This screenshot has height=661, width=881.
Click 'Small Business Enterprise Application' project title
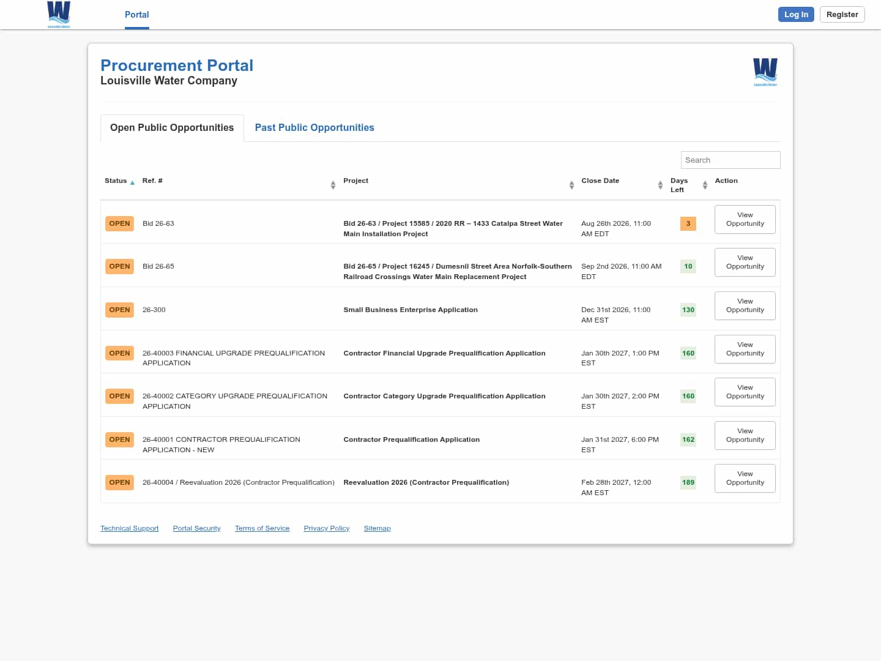(x=411, y=310)
